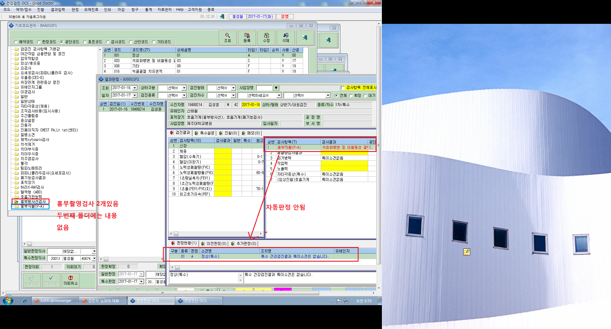The width and height of the screenshot is (611, 329).
Task: Switch to the 이전판정(0) tab
Action: 214,243
